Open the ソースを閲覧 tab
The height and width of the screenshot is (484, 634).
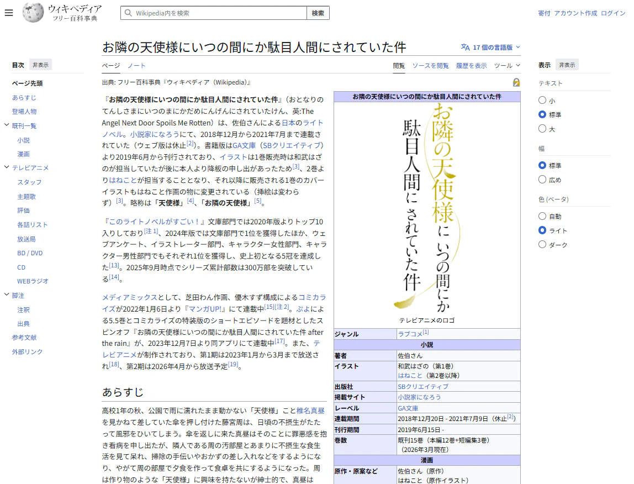(430, 66)
